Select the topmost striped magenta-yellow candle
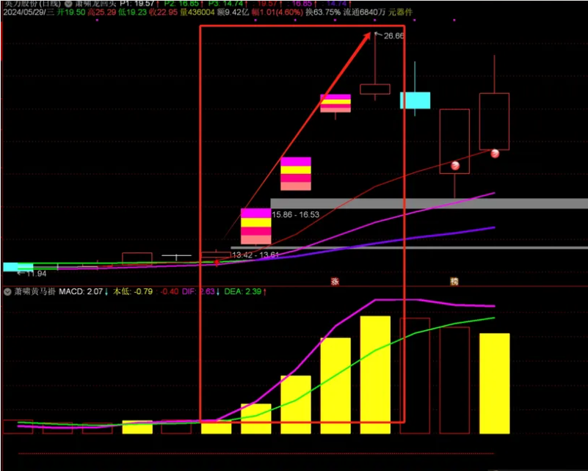The height and width of the screenshot is (471, 588). pyautogui.click(x=335, y=103)
